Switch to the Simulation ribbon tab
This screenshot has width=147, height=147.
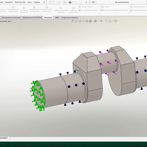pyautogui.click(x=48, y=18)
